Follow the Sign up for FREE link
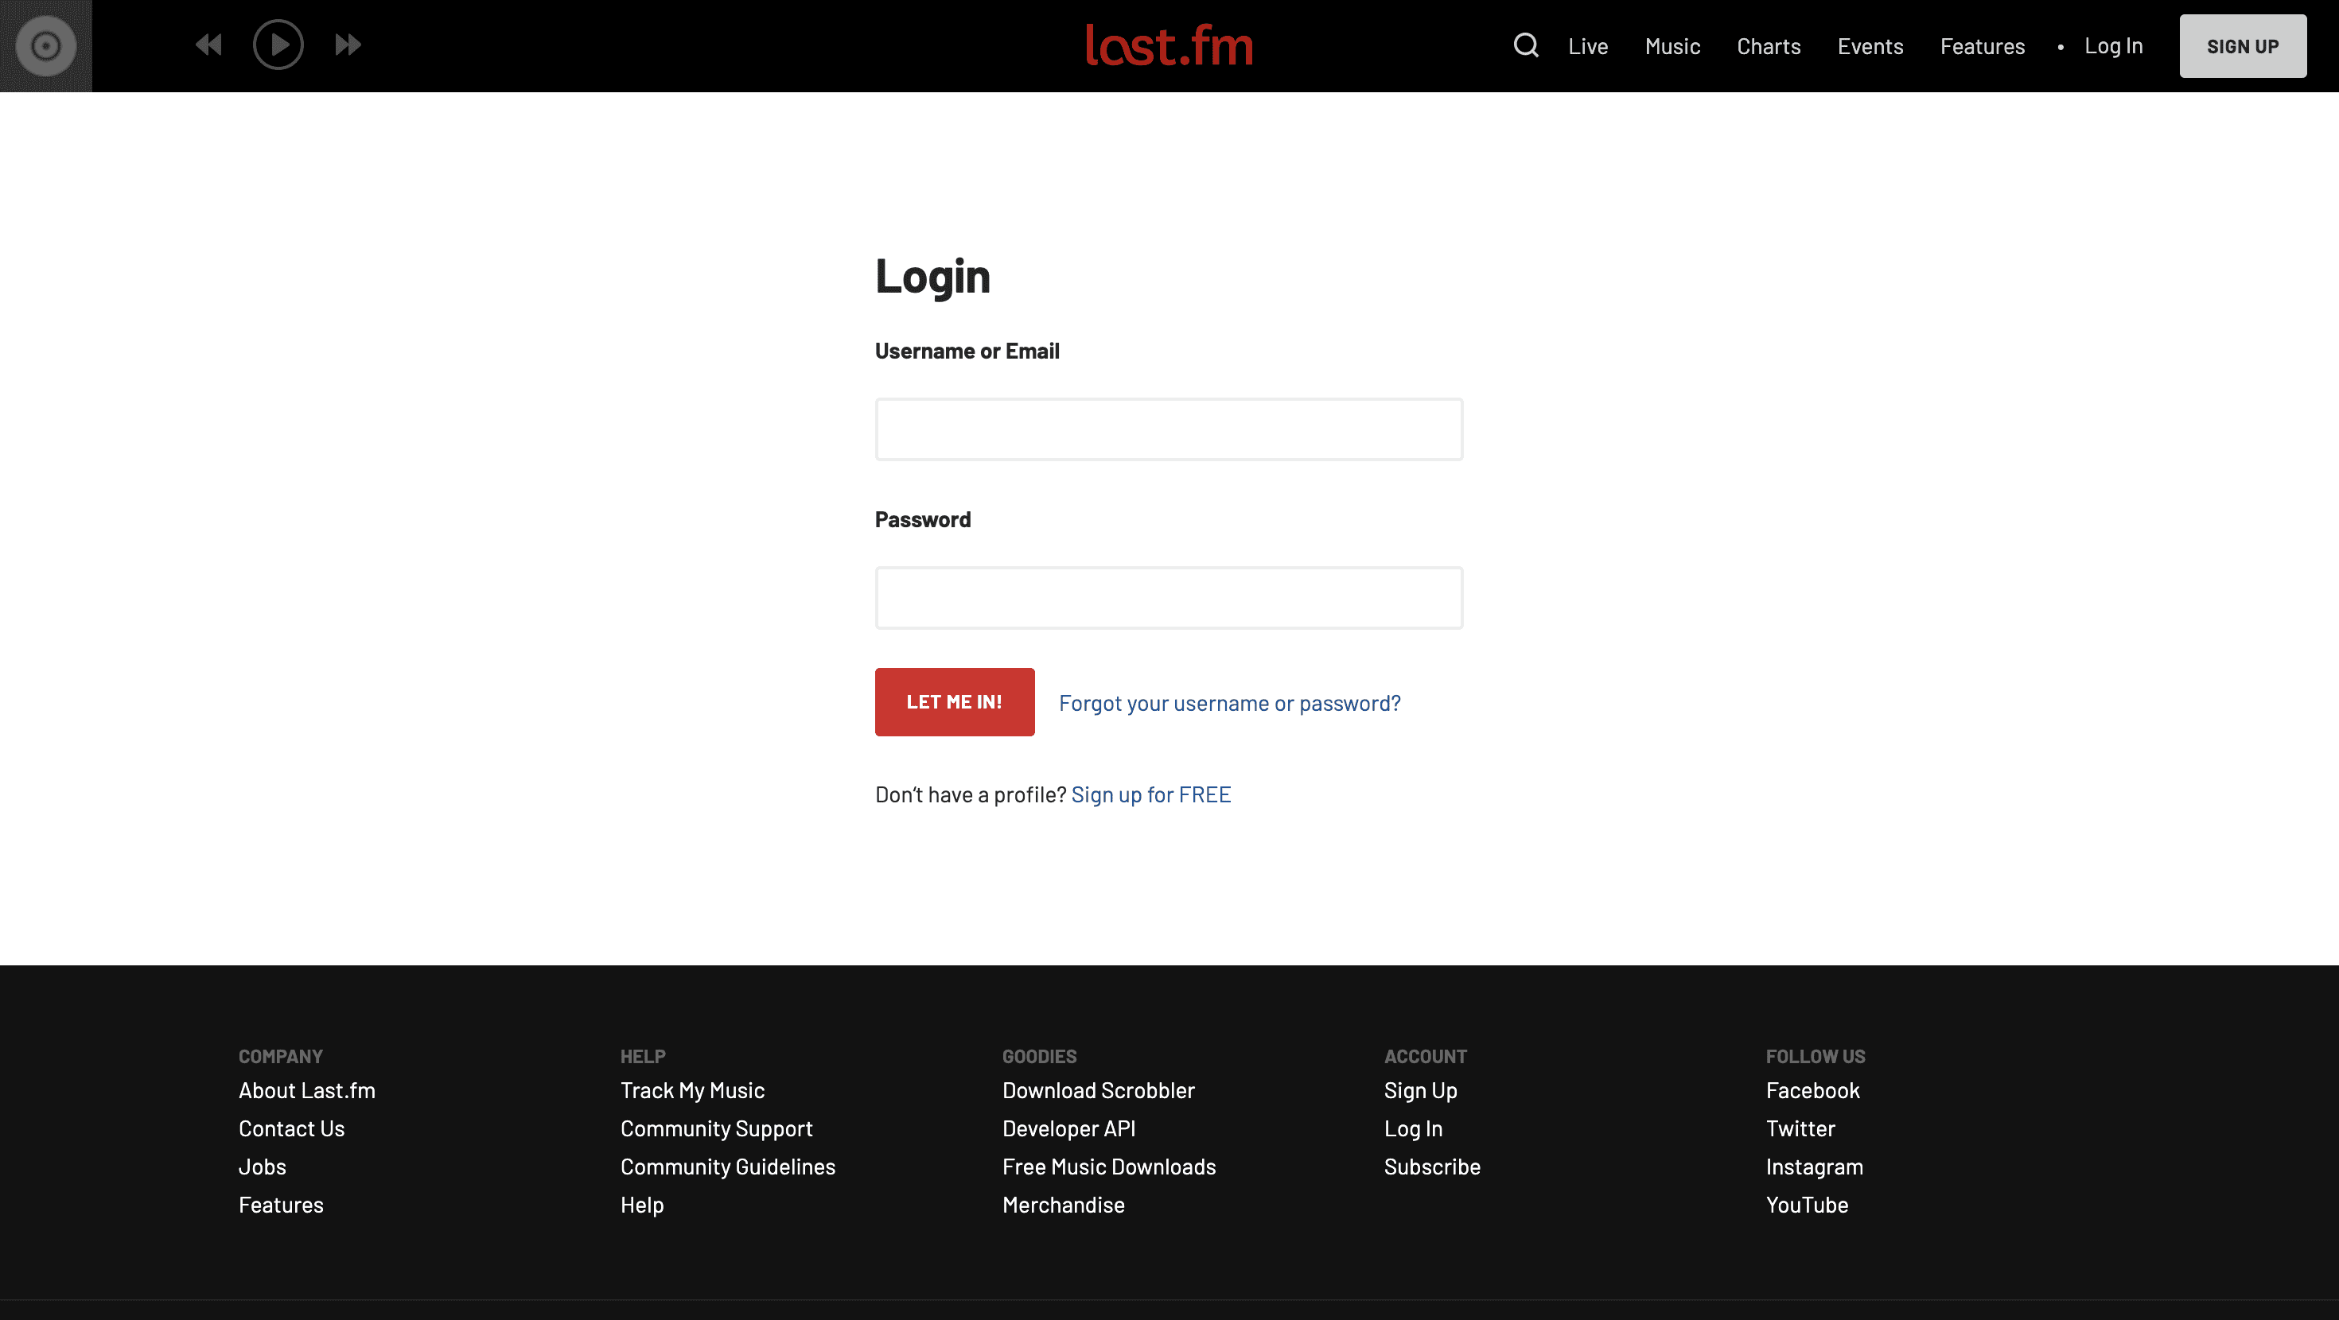 [x=1150, y=795]
